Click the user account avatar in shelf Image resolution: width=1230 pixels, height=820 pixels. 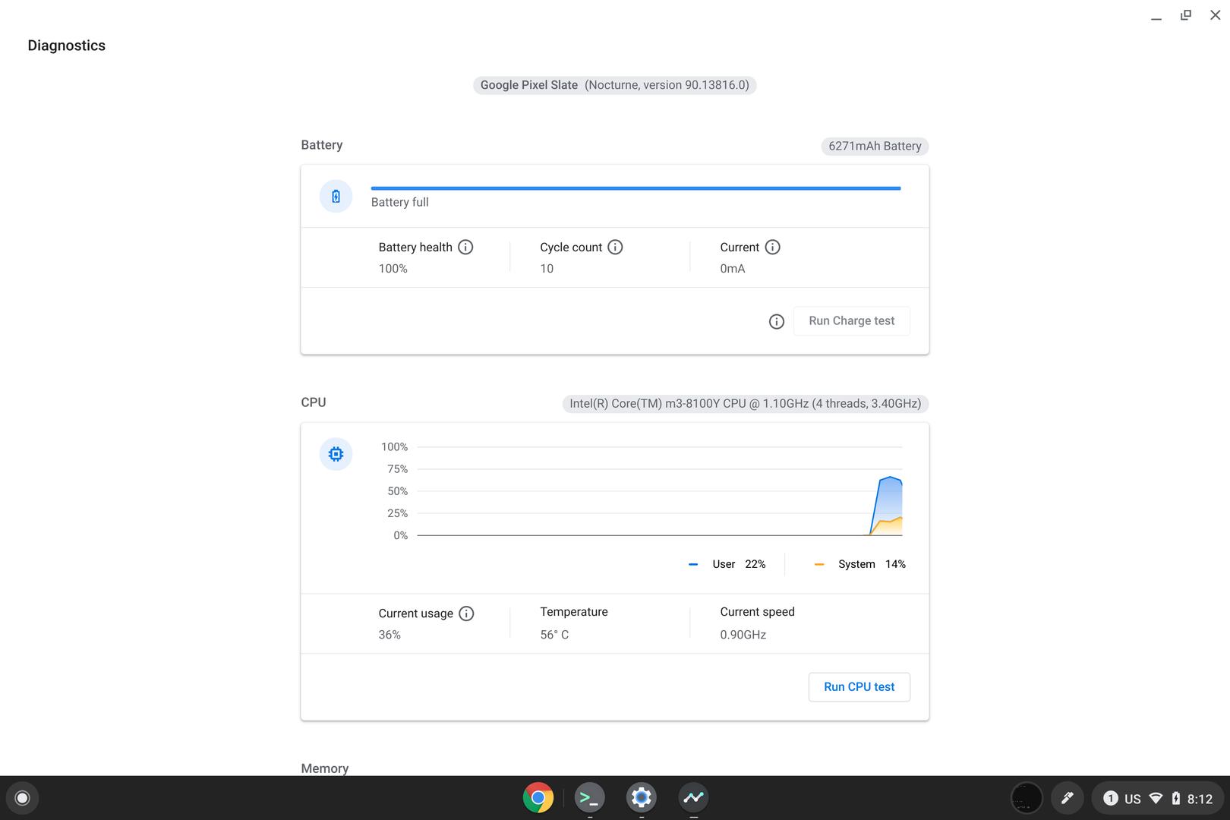click(x=1027, y=798)
